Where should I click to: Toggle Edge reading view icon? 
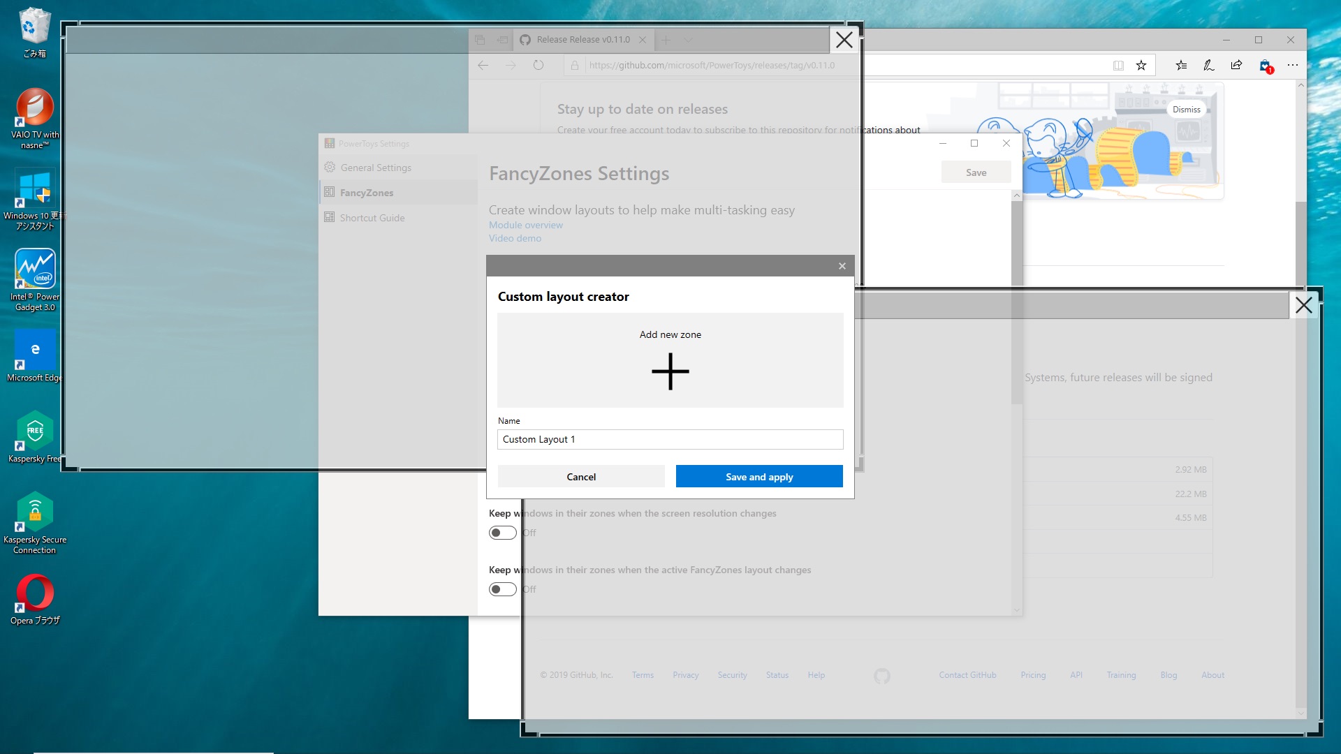1118,65
